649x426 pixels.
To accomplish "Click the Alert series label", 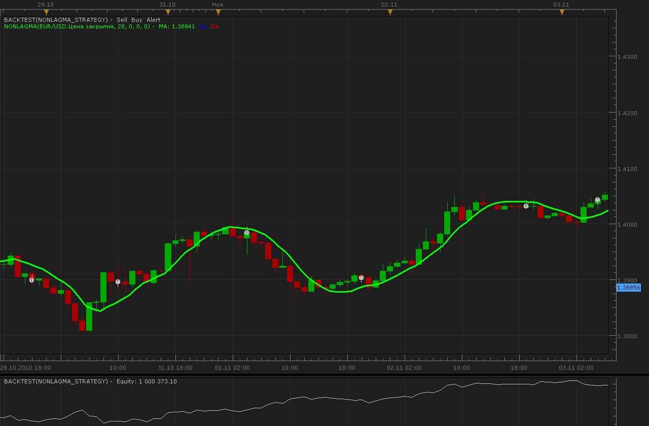I will [154, 20].
